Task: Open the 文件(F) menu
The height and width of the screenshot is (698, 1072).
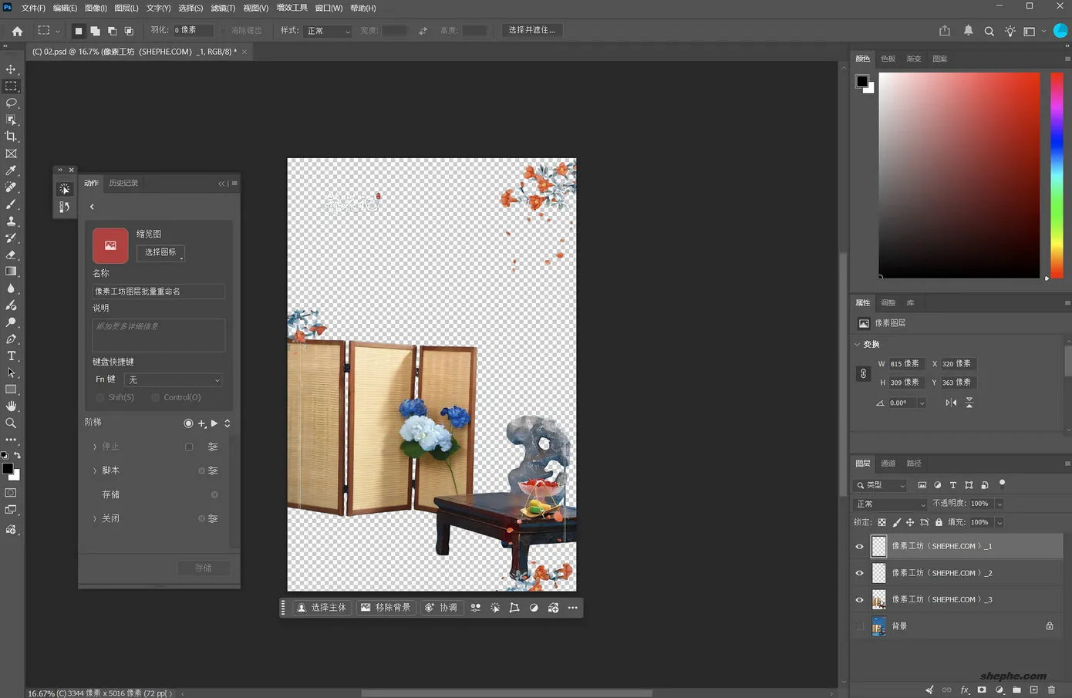Action: click(x=32, y=8)
